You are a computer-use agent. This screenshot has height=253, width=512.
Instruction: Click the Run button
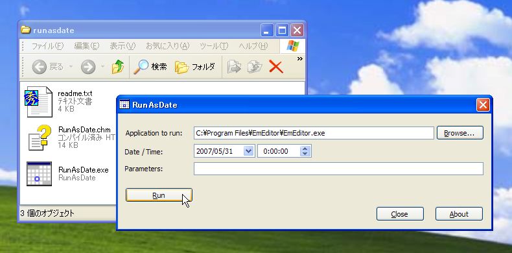click(x=159, y=195)
